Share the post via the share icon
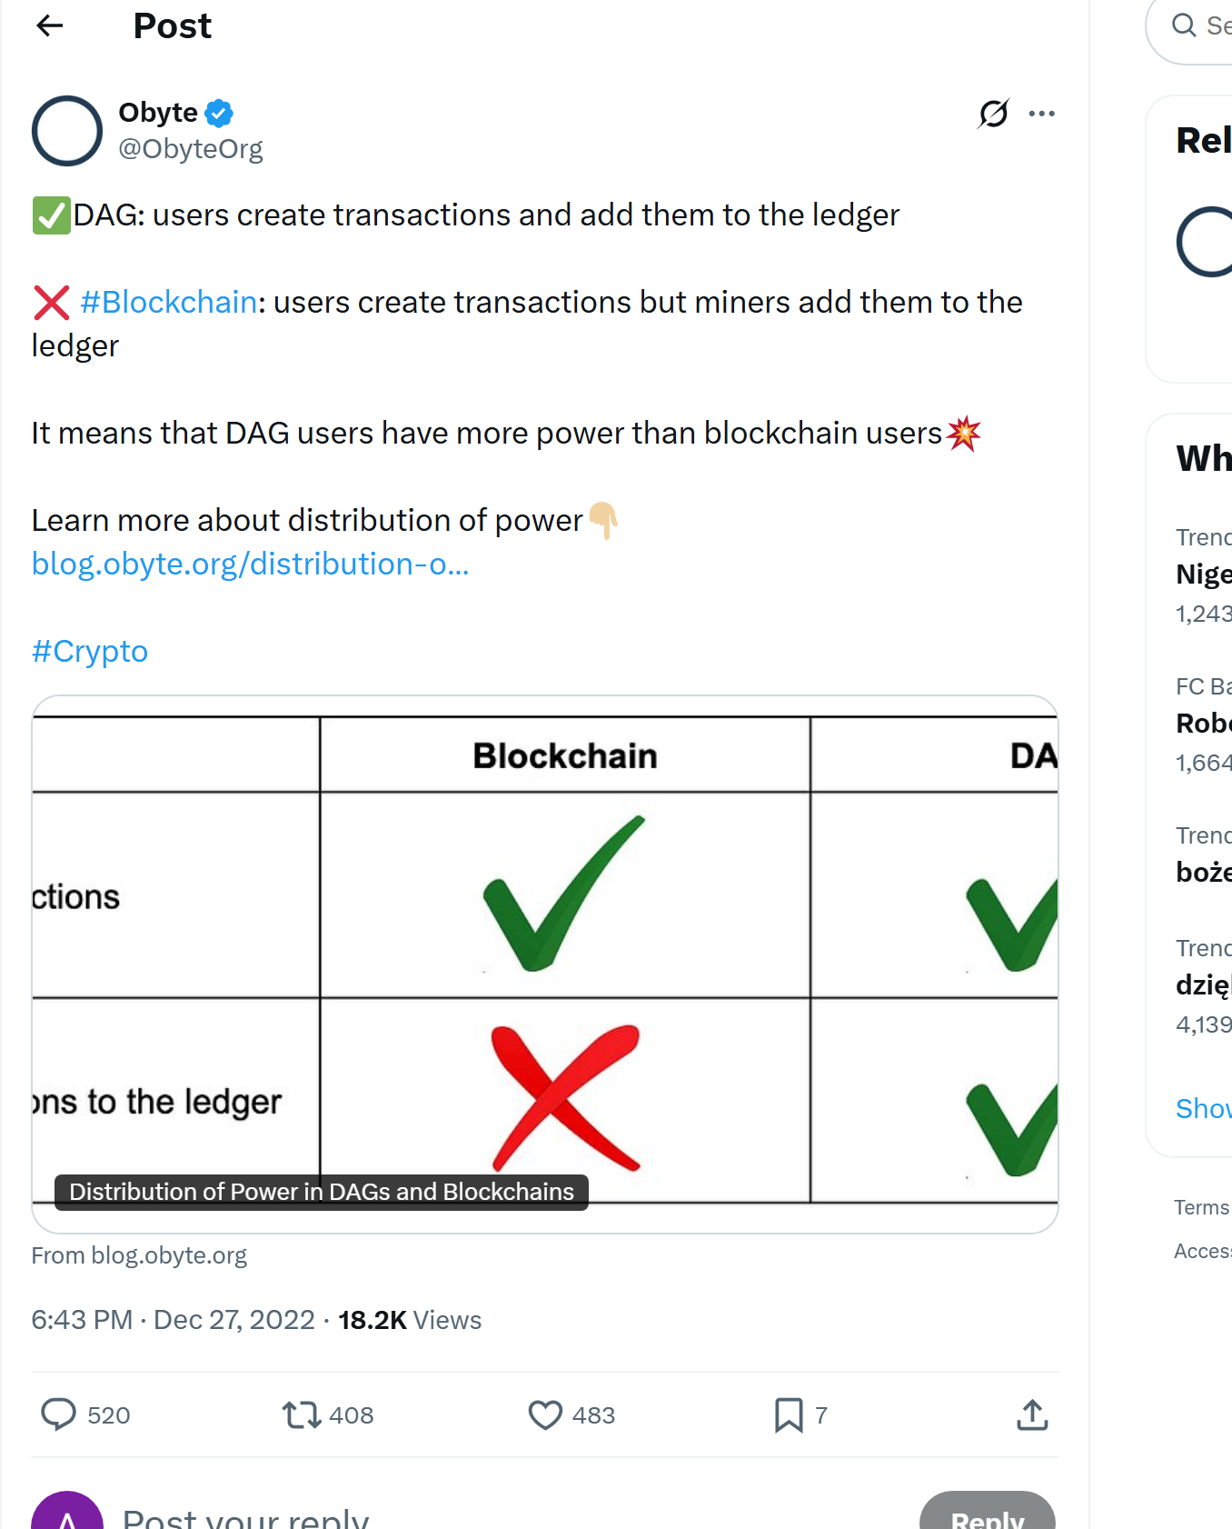The image size is (1232, 1529). 1032,1414
